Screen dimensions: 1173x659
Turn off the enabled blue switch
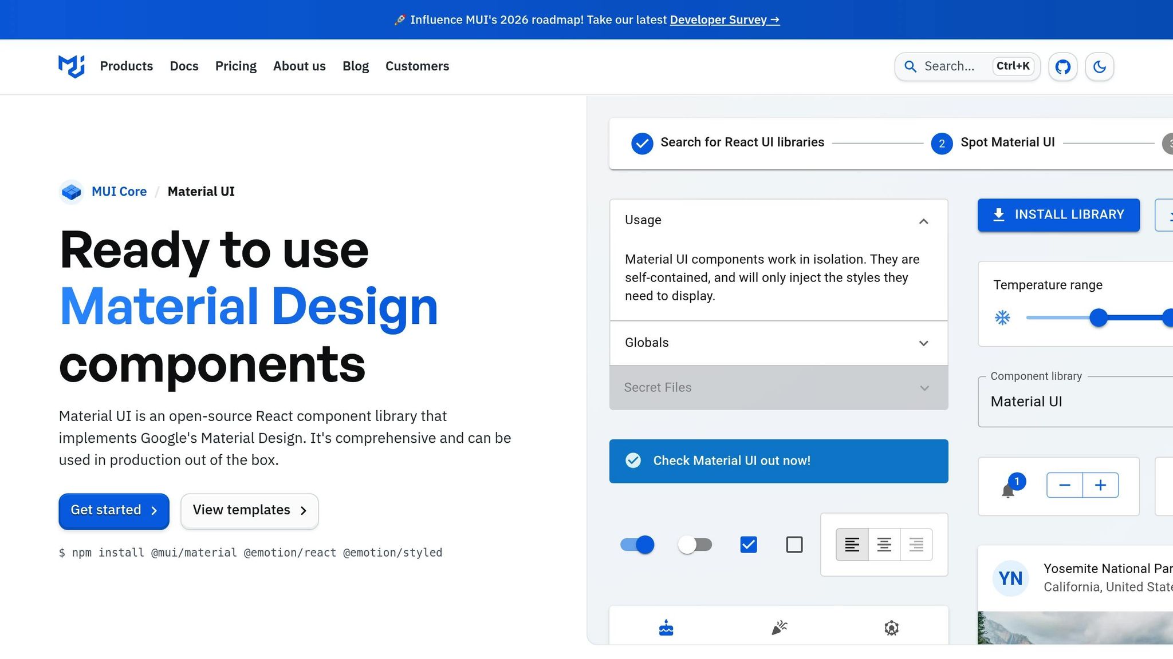tap(637, 545)
